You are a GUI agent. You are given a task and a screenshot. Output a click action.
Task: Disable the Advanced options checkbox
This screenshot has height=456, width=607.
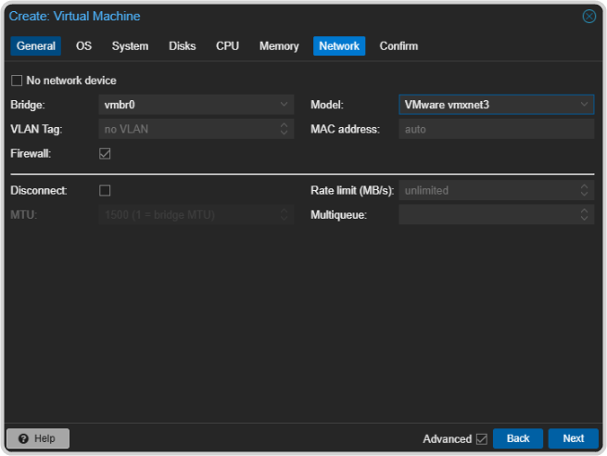(481, 438)
